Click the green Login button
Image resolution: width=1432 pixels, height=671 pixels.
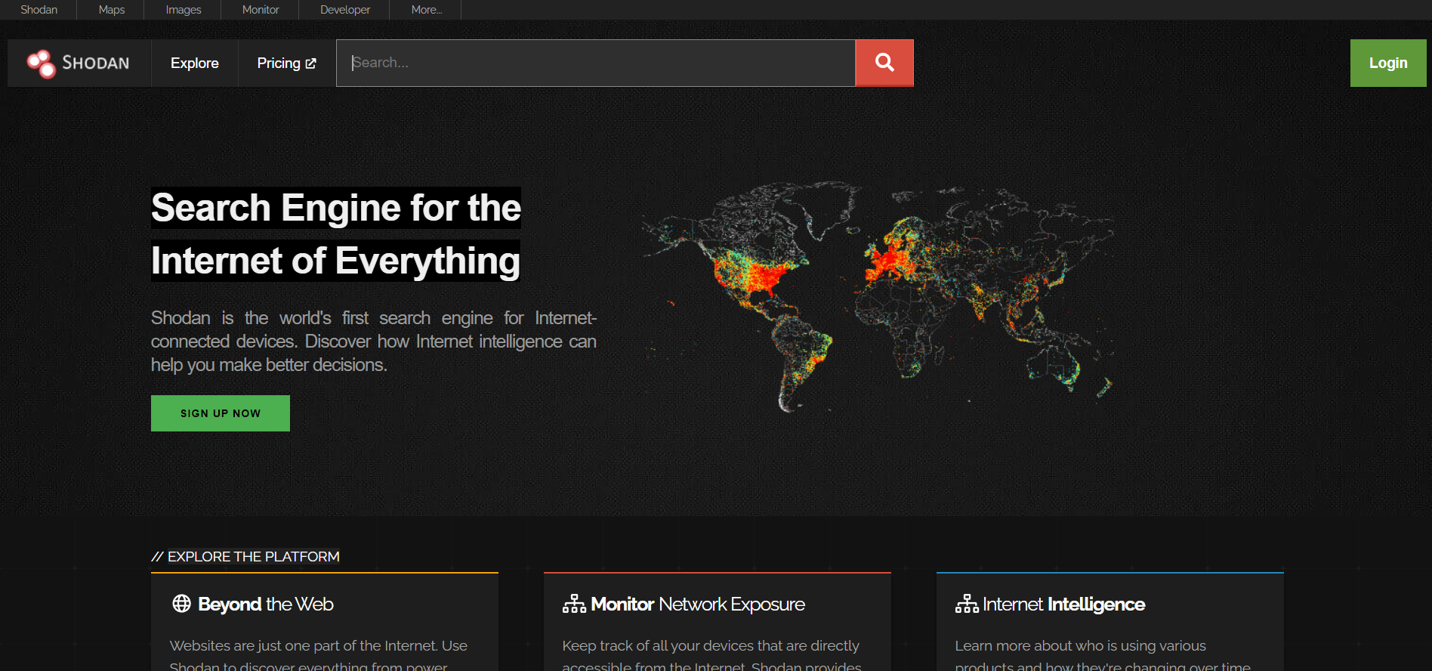(1387, 63)
